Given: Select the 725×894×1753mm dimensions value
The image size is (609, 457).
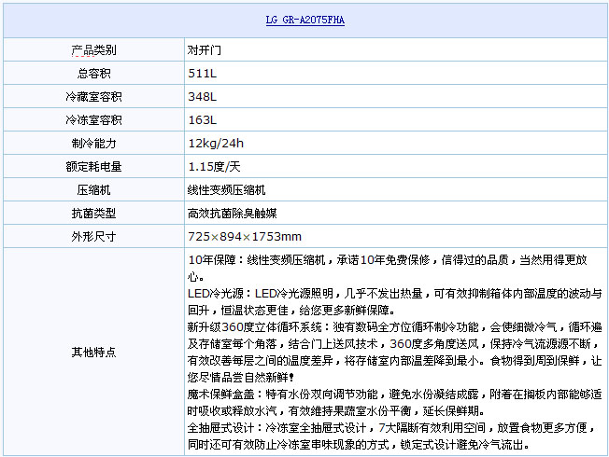Looking at the screenshot, I should 245,236.
